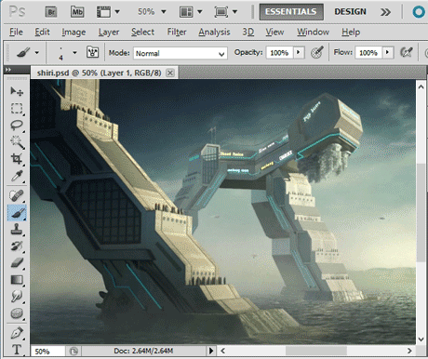Open the View Extras dropdown arrow
The width and height of the screenshot is (428, 359).
[x=117, y=12]
